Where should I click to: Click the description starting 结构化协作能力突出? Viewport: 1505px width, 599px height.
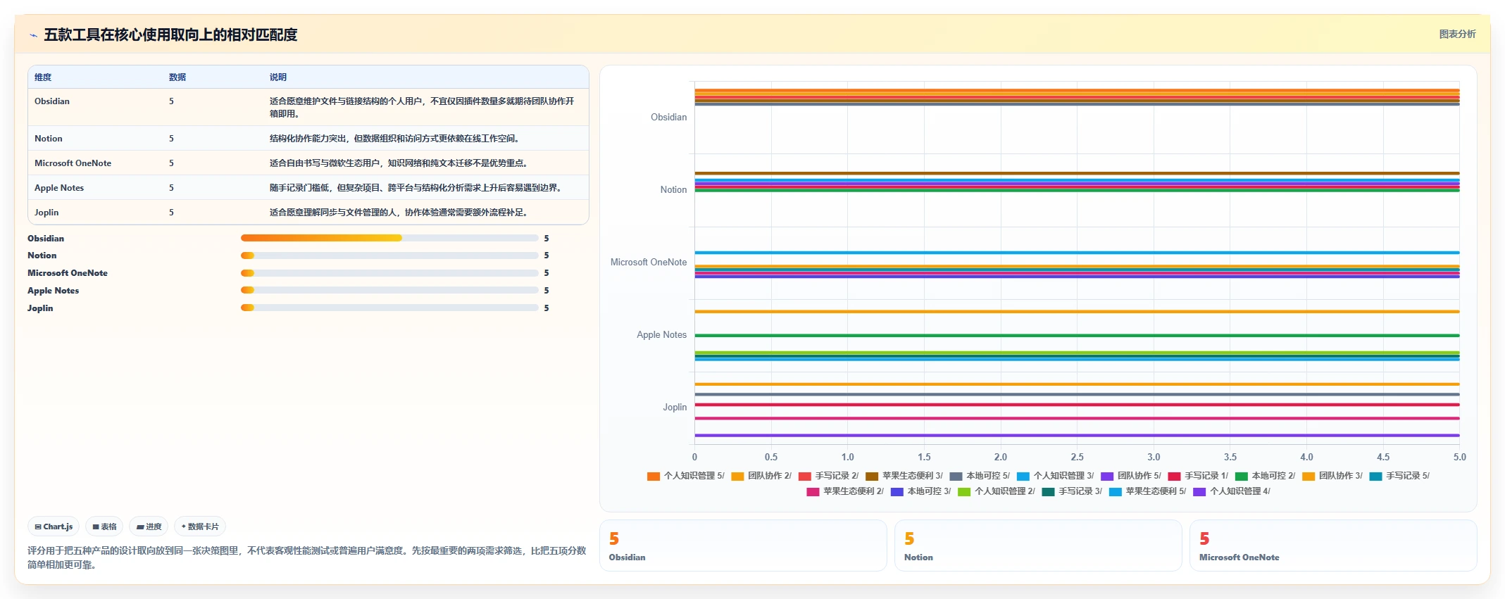tap(396, 139)
